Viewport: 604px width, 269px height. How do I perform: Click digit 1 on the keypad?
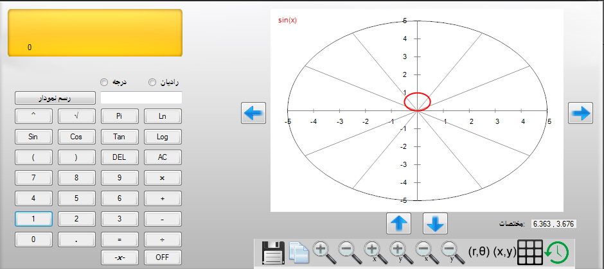[33, 218]
